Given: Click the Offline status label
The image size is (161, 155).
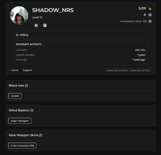Looking at the screenshot, I should pos(24,35).
